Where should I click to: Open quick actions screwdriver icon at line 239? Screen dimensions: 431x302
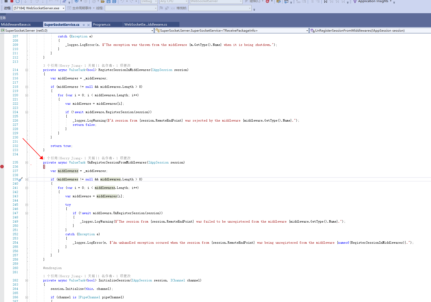pos(21,179)
